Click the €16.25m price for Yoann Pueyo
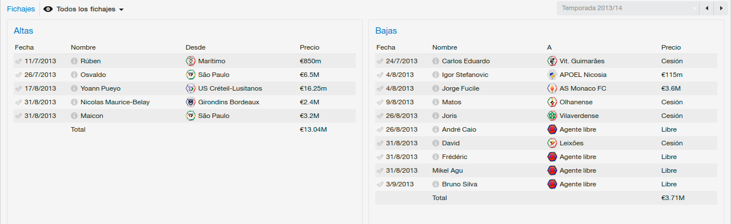The height and width of the screenshot is (224, 731). coord(313,88)
